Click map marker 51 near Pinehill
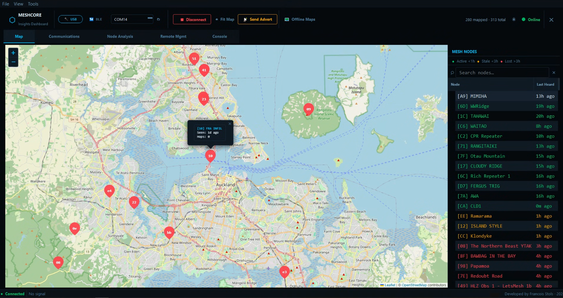Image resolution: width=563 pixels, height=298 pixels. point(194,59)
